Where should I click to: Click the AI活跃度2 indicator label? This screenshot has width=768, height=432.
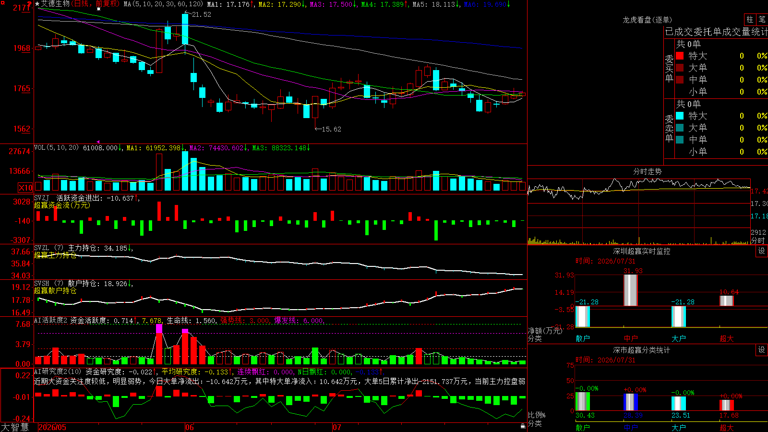pyautogui.click(x=50, y=321)
